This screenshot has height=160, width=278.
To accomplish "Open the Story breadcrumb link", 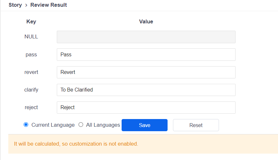I will [15, 5].
